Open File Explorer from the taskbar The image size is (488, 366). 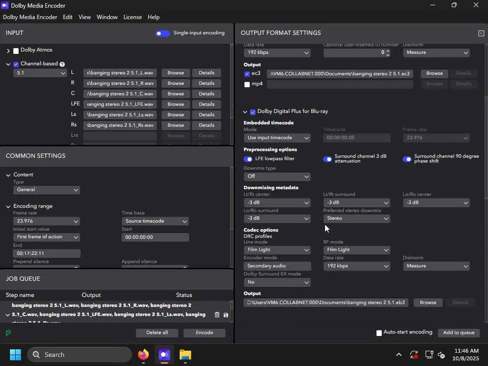185,355
